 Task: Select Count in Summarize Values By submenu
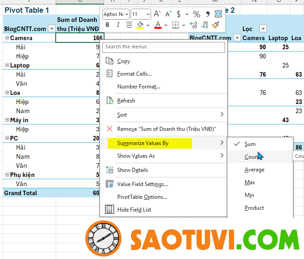pos(252,157)
